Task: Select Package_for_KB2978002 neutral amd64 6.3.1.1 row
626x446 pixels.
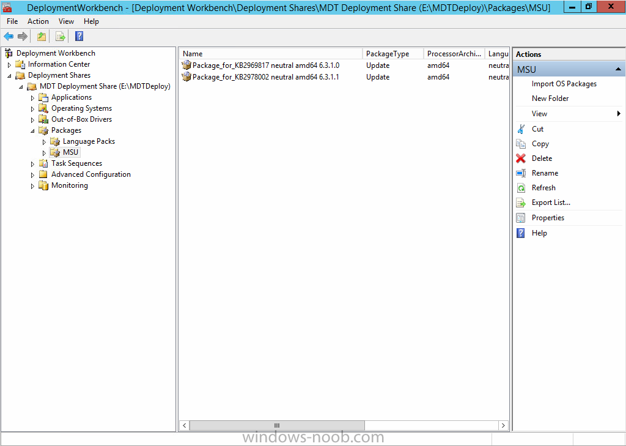Action: (x=345, y=76)
